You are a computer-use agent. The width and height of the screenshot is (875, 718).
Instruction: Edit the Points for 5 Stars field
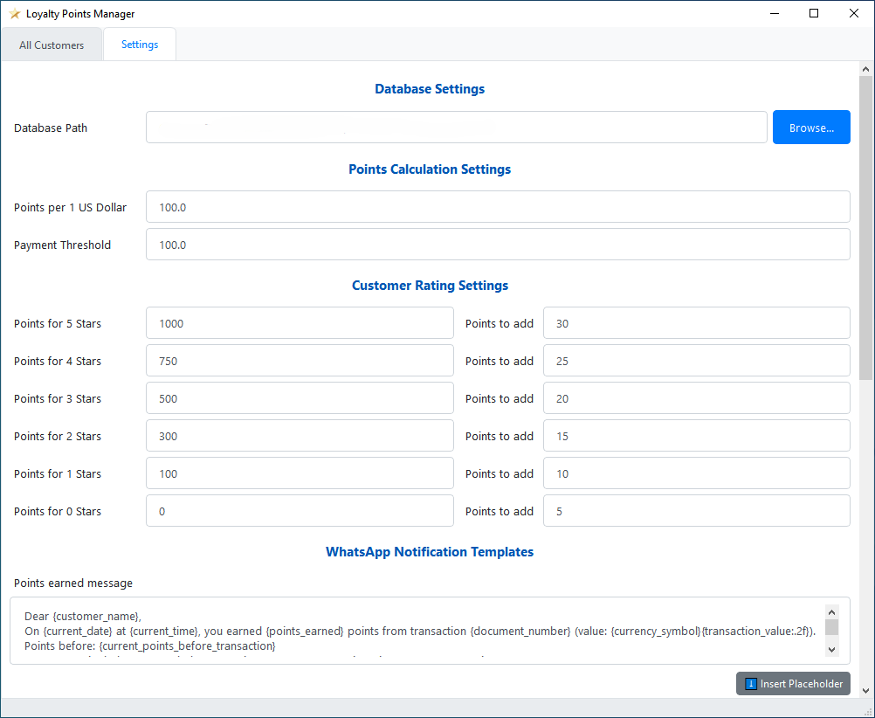(x=300, y=323)
